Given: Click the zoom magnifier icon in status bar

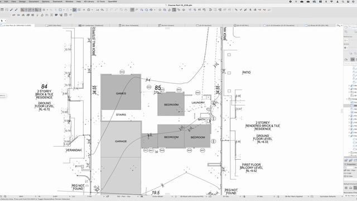Looking at the screenshot, I should [x=5, y=196].
